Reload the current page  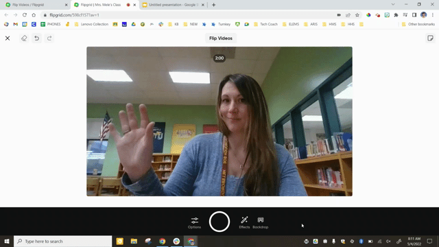point(25,15)
